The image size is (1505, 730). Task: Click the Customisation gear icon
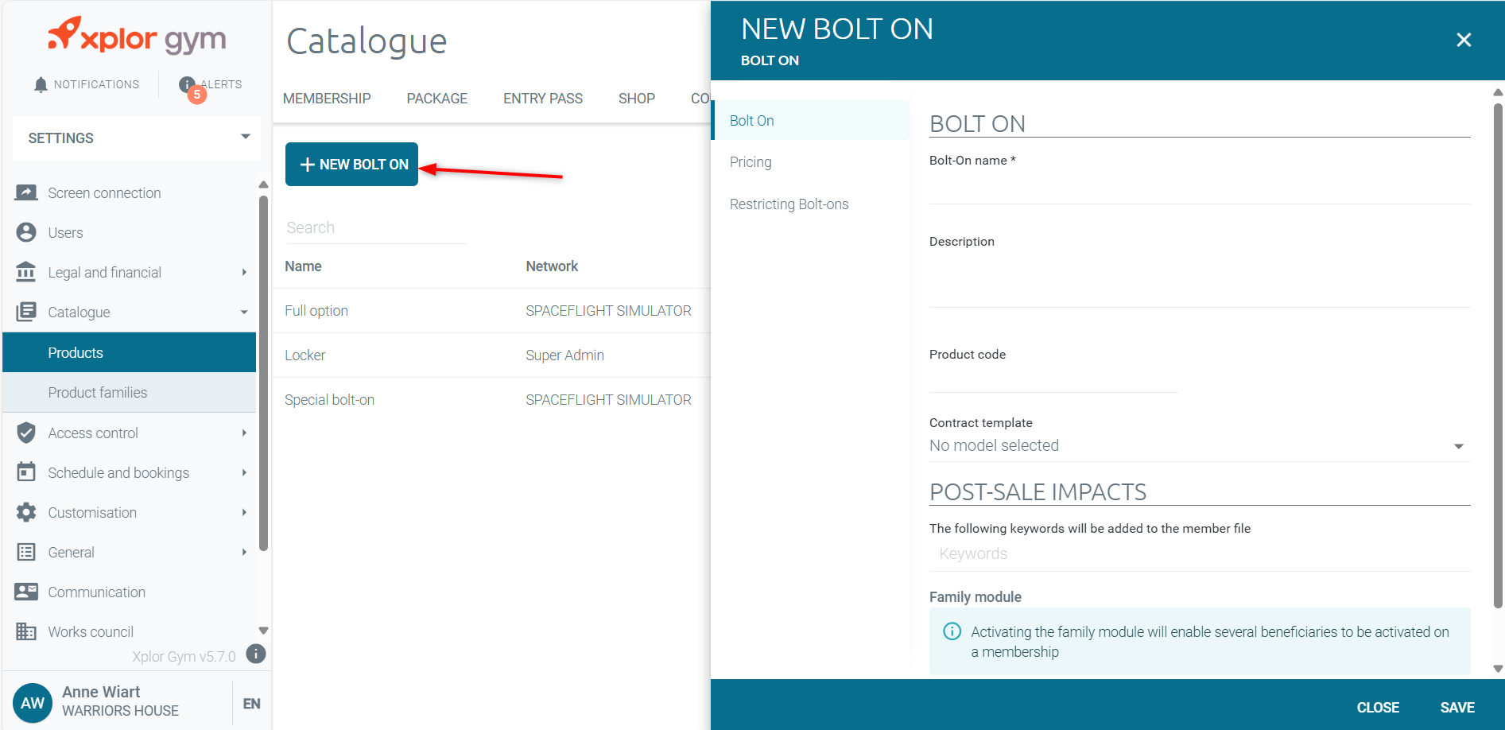coord(26,512)
